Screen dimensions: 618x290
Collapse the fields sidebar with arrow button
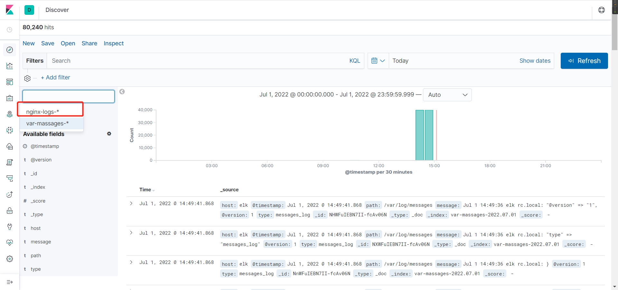pyautogui.click(x=122, y=92)
